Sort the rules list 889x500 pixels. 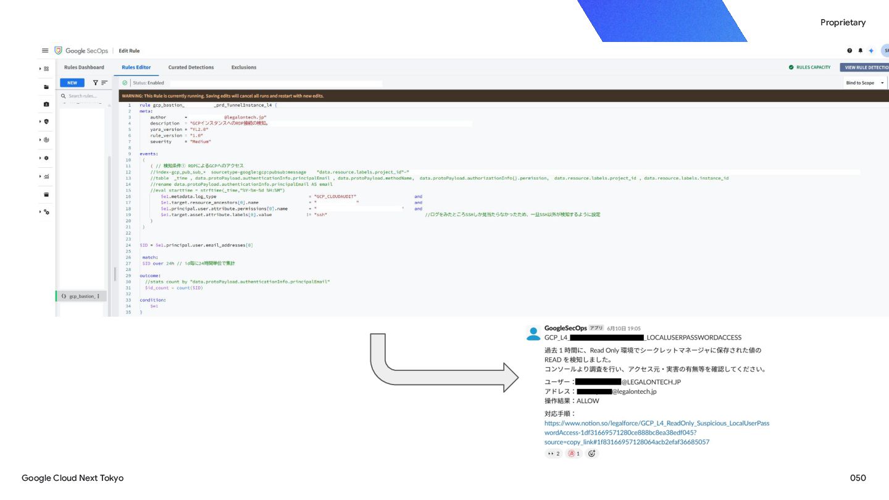[104, 83]
